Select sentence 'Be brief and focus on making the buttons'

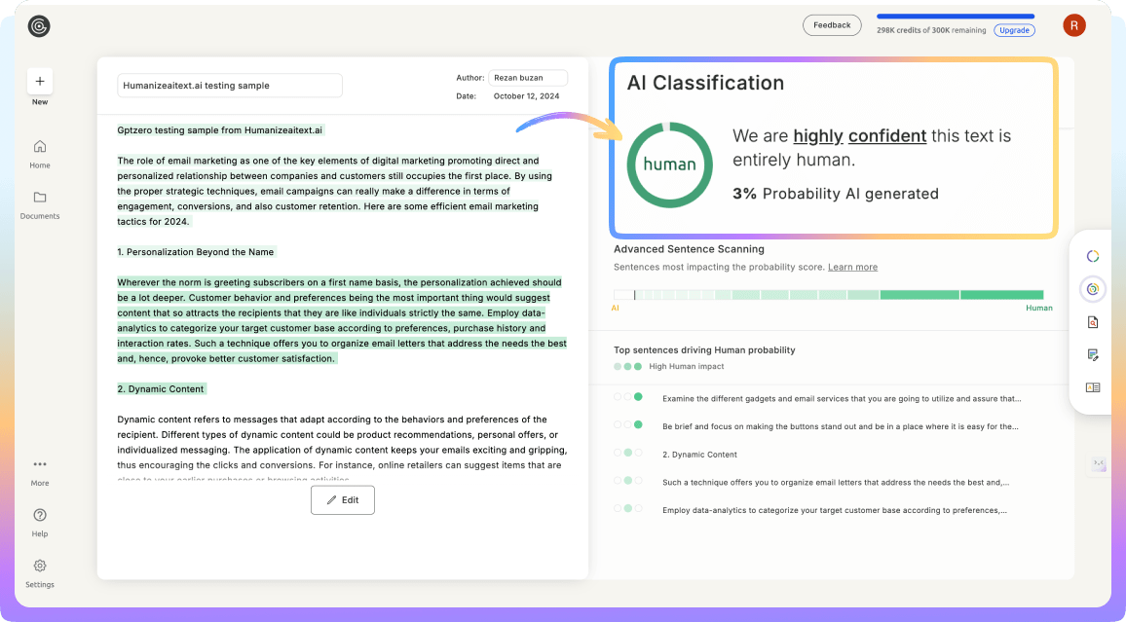click(x=841, y=426)
